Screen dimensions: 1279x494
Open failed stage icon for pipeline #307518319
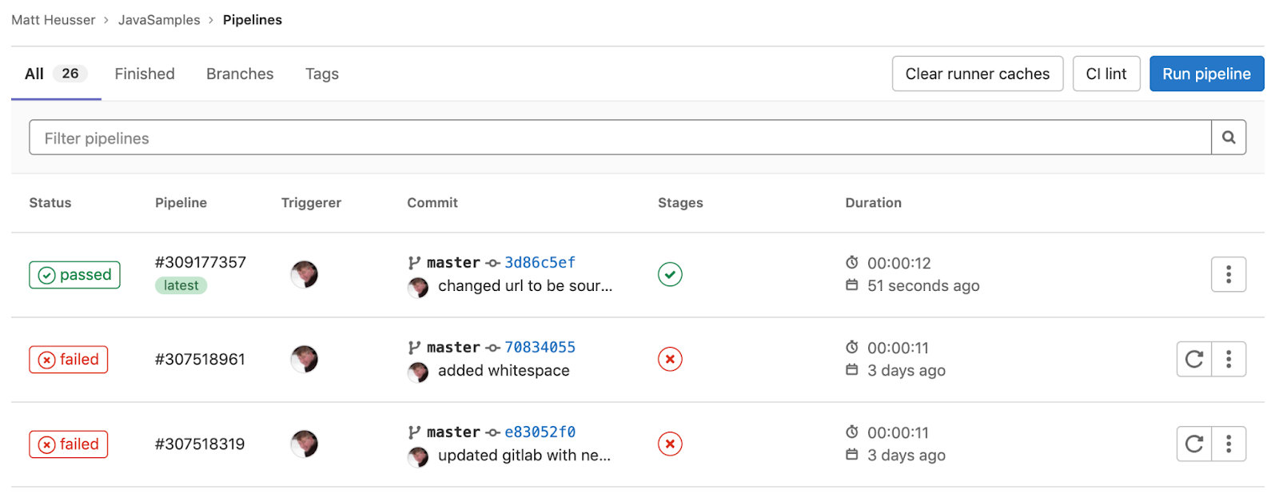click(670, 444)
